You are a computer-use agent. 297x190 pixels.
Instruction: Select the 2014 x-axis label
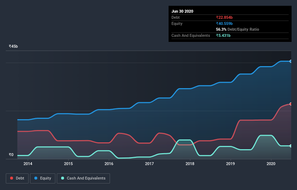point(28,164)
